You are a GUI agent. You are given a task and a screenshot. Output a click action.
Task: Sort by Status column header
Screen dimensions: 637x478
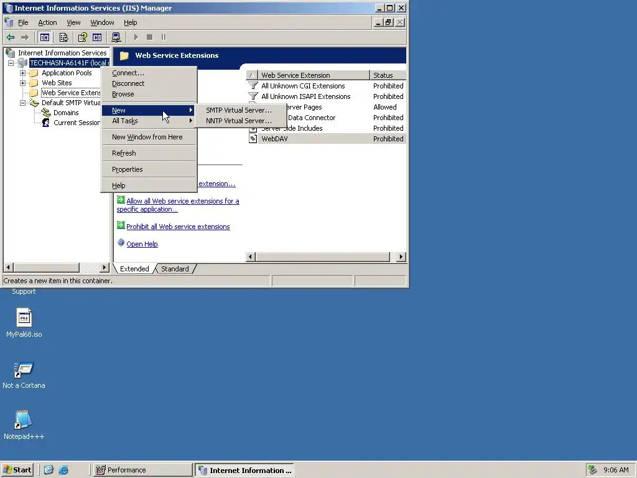click(x=388, y=75)
